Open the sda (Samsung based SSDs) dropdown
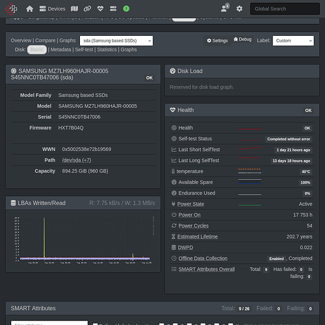Screen dimensions: 325x325 pos(116,41)
